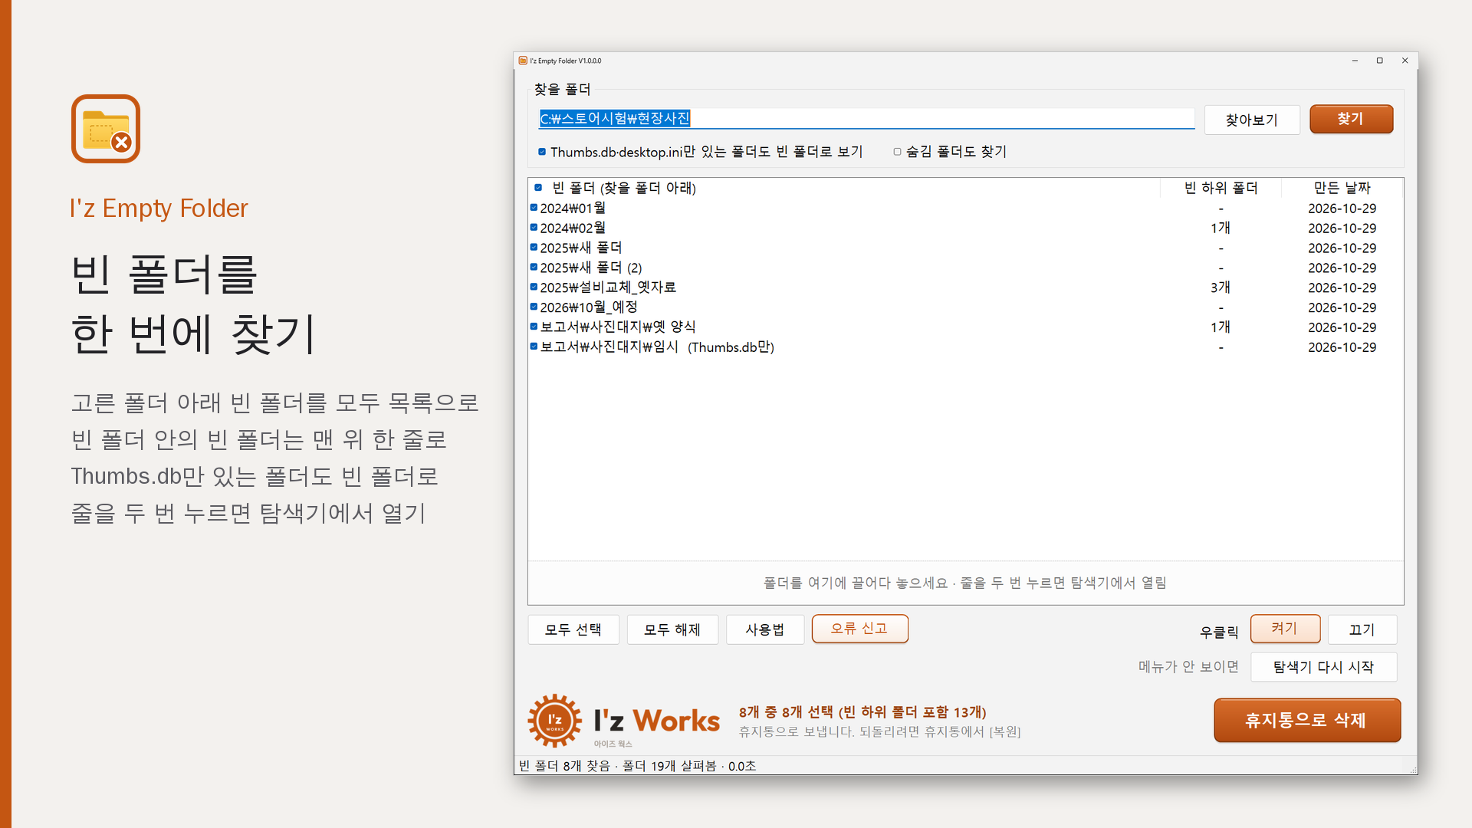The image size is (1472, 828).
Task: Click the folder path input field
Action: click(x=866, y=119)
